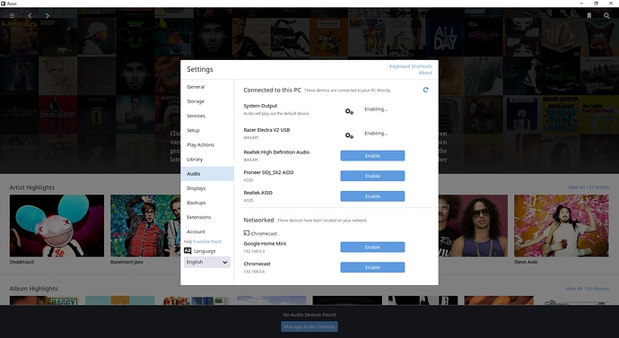
Task: Click the Networked section heading
Action: coord(258,220)
